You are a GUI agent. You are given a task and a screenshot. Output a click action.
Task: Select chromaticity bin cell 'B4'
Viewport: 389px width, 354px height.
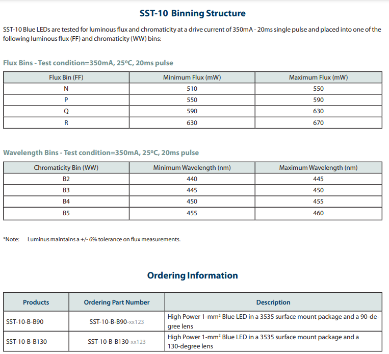[66, 201]
